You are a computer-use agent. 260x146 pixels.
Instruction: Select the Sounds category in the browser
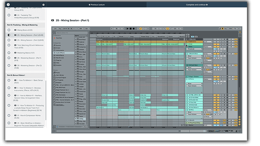pos(57,45)
